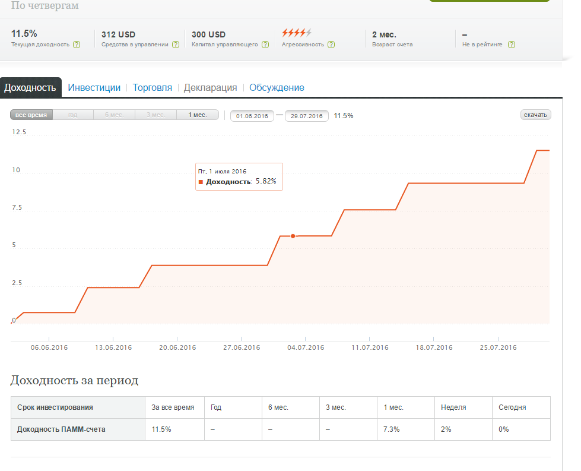The height and width of the screenshot is (471, 581).
Task: Click help icon next to Не в рейтинге
Action: pos(512,45)
